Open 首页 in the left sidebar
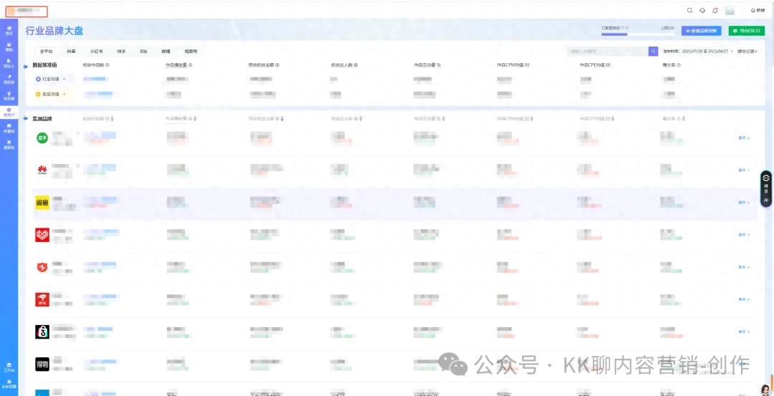 (9, 30)
